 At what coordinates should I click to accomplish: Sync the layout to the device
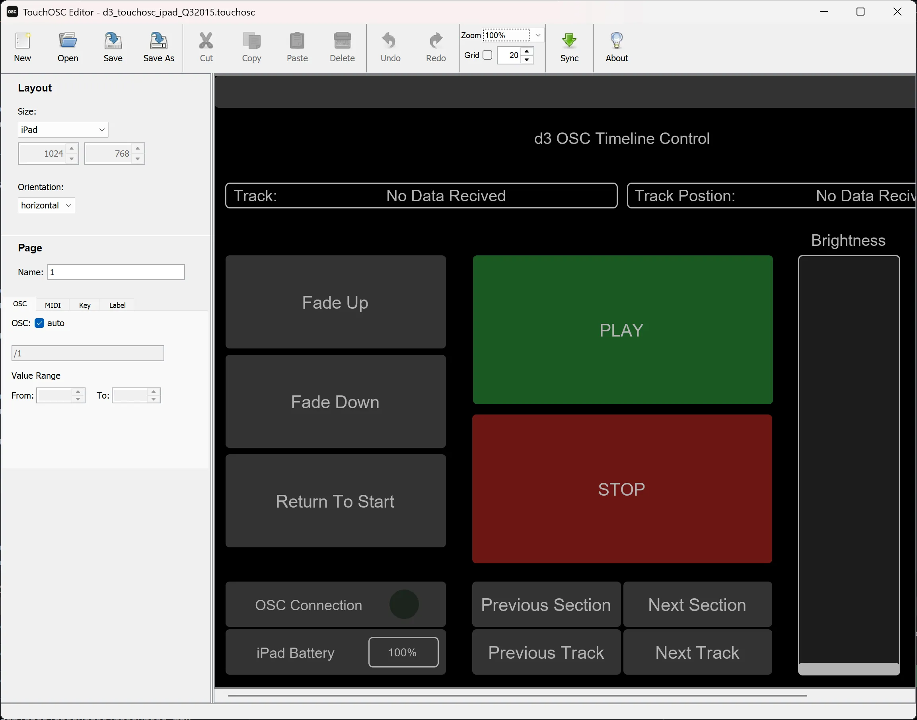pyautogui.click(x=569, y=47)
